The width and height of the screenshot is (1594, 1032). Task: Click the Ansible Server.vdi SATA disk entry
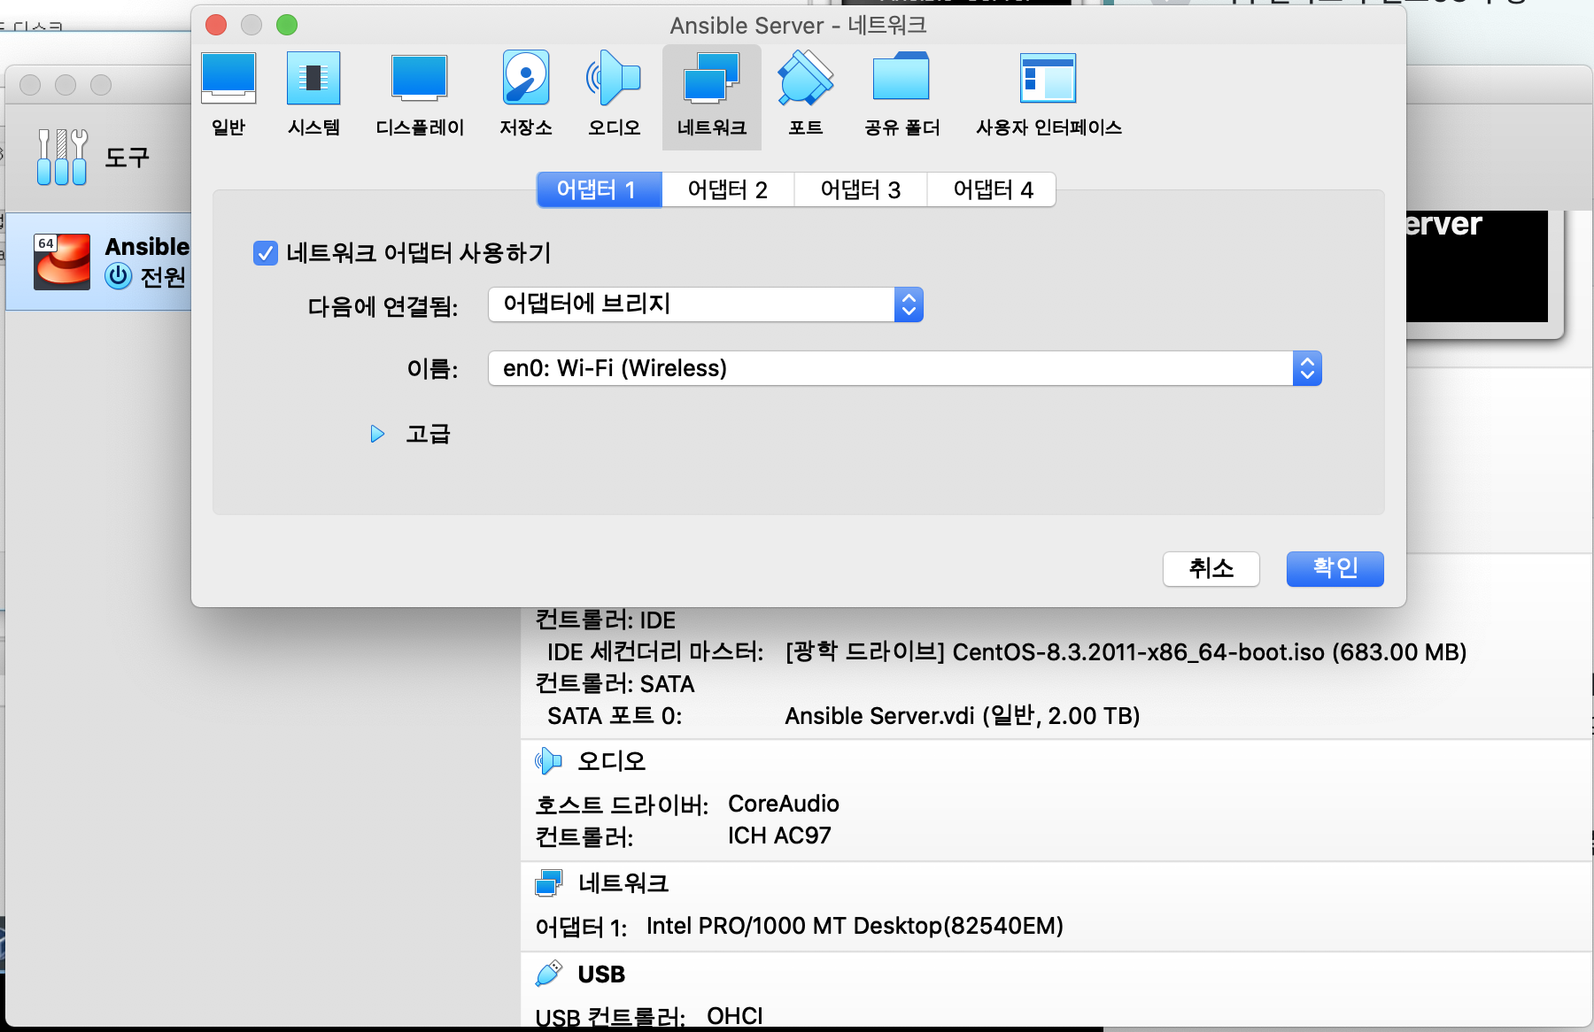click(x=963, y=716)
